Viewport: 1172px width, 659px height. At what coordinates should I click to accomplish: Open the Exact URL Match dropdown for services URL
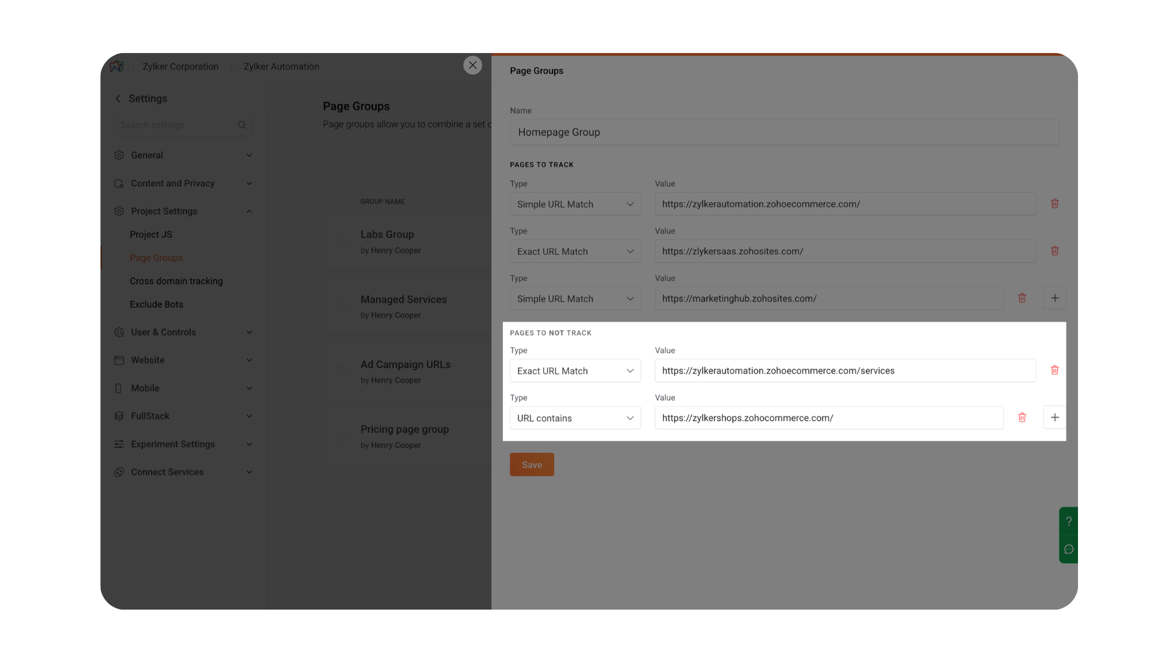click(x=575, y=371)
